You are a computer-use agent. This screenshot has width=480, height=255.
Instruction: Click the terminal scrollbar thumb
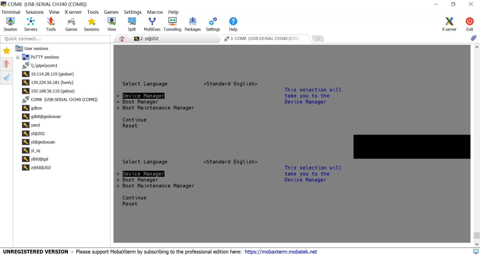[477, 235]
